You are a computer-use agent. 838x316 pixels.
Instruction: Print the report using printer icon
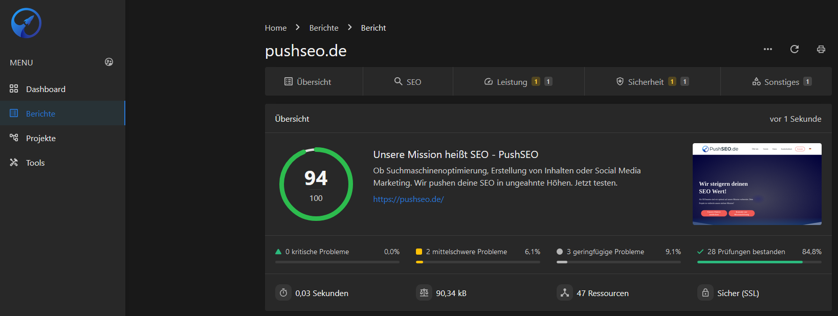[x=821, y=49]
